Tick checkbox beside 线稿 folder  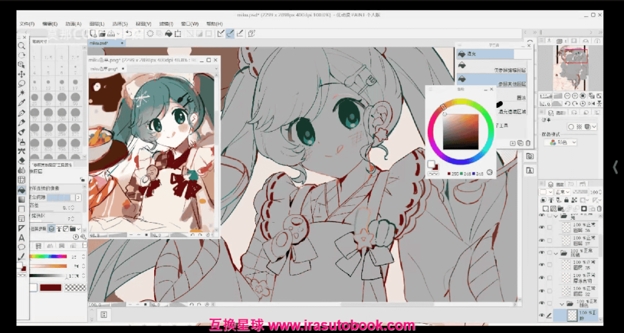[550, 253]
